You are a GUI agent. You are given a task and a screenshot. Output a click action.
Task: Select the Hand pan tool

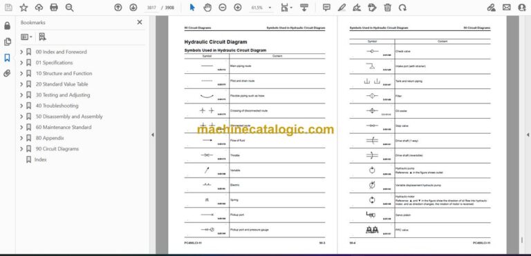tap(207, 8)
